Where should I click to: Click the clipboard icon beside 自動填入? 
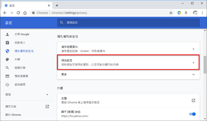7,43
